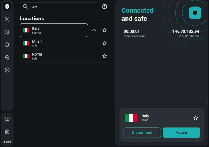Open the circled X sidebar icon
This screenshot has width=209, height=147.
point(7,70)
